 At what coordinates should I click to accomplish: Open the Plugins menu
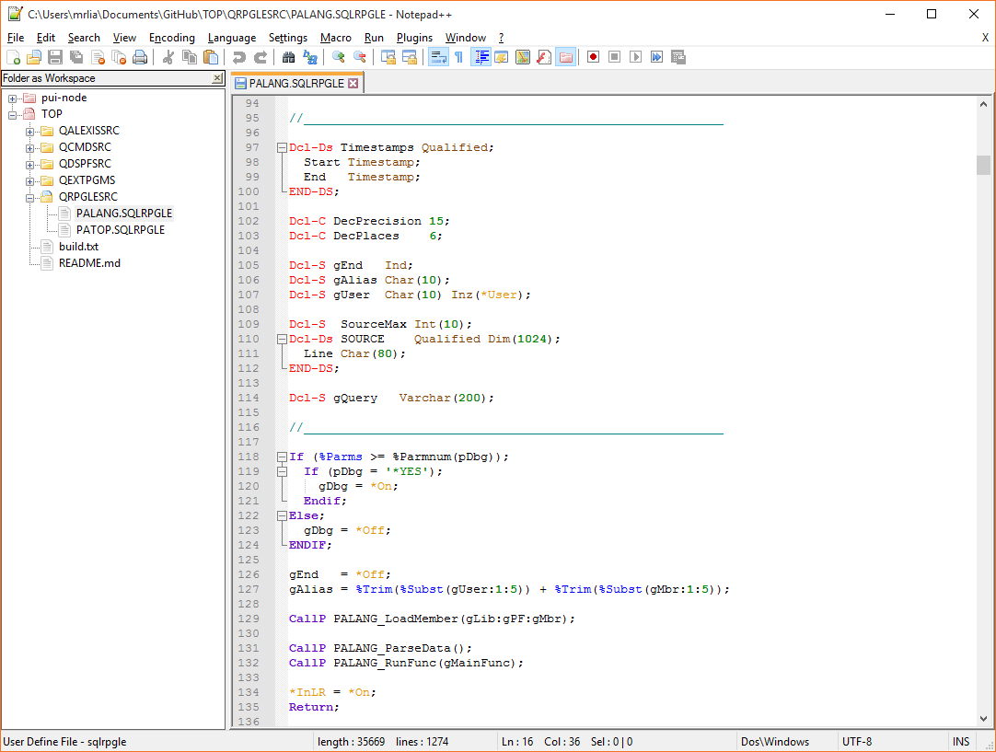[414, 38]
